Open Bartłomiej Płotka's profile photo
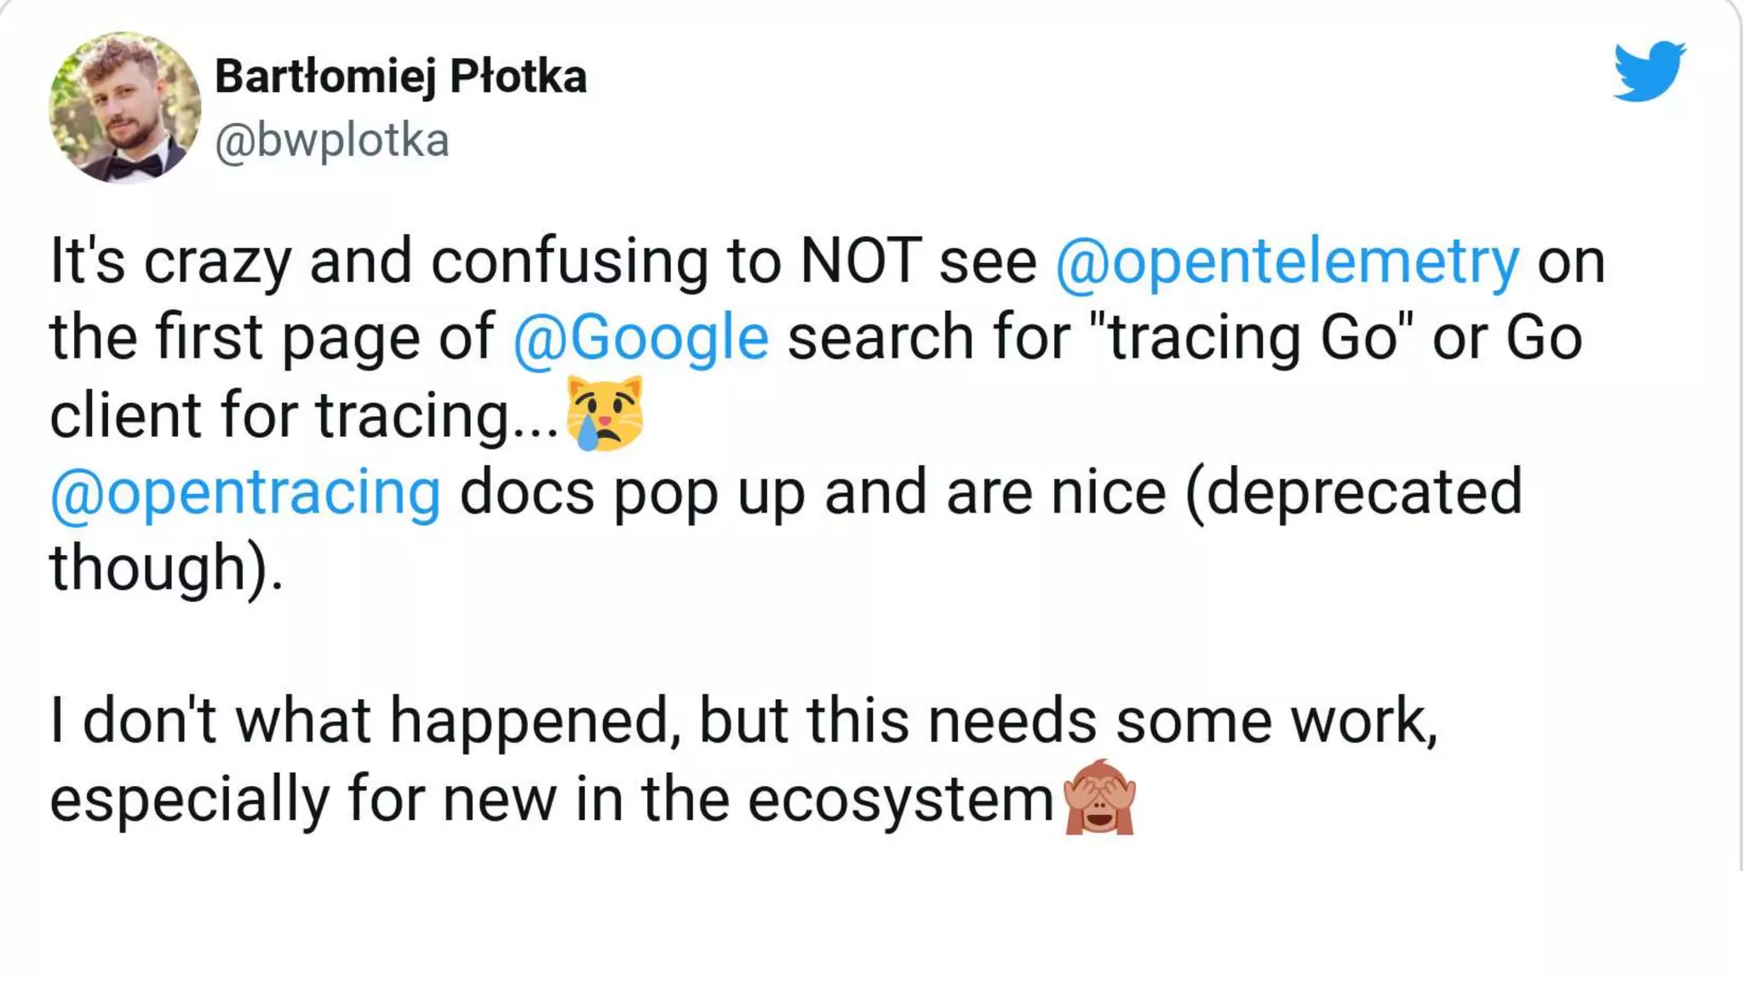 125,108
